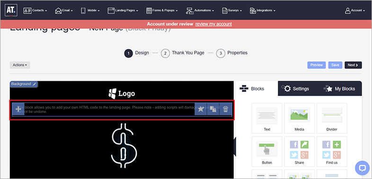Click the move handle of HTML block

[x=18, y=109]
